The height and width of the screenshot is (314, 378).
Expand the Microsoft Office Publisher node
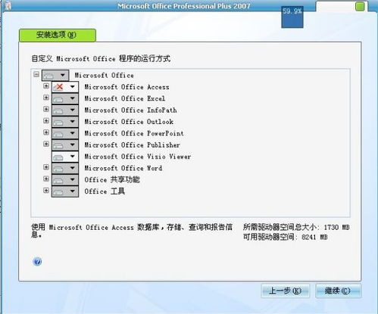point(46,144)
